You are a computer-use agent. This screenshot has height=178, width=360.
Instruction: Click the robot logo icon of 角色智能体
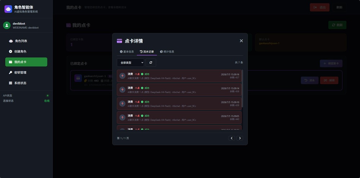point(8,9)
